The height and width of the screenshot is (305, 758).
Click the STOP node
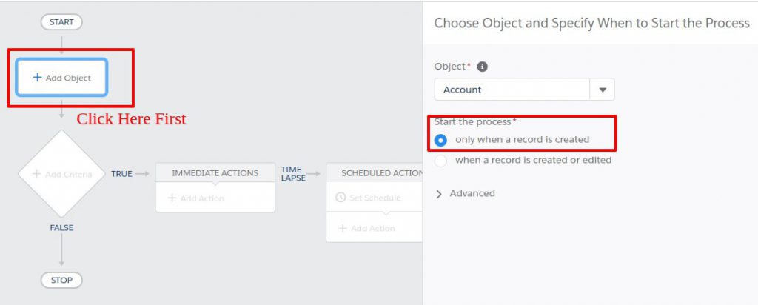click(61, 281)
